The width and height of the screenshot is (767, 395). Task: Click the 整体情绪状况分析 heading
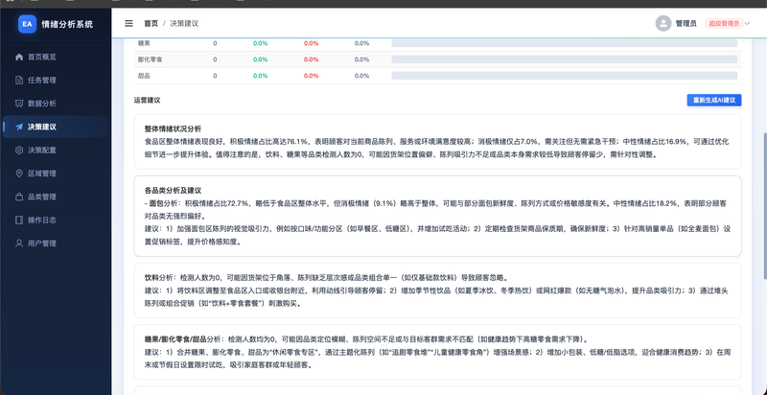pyautogui.click(x=173, y=129)
